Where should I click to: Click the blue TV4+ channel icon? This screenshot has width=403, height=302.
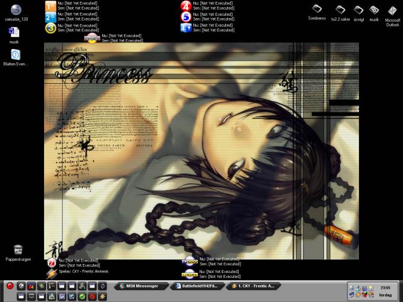[x=186, y=28]
